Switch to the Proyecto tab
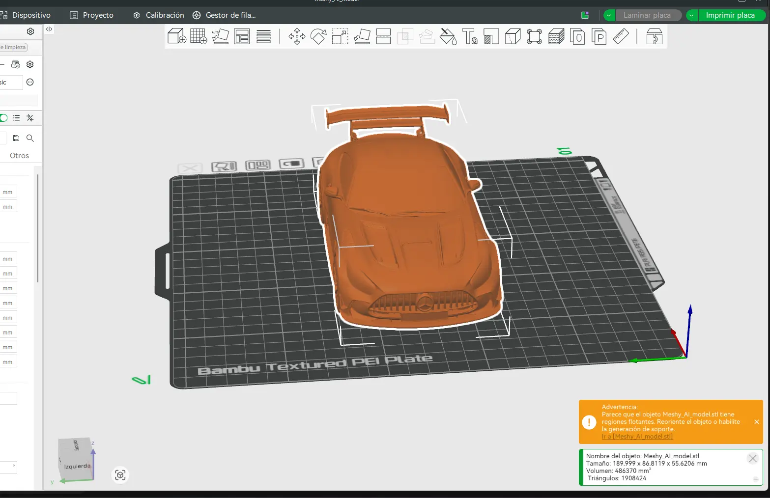Screen dimensions: 770x498 point(92,15)
